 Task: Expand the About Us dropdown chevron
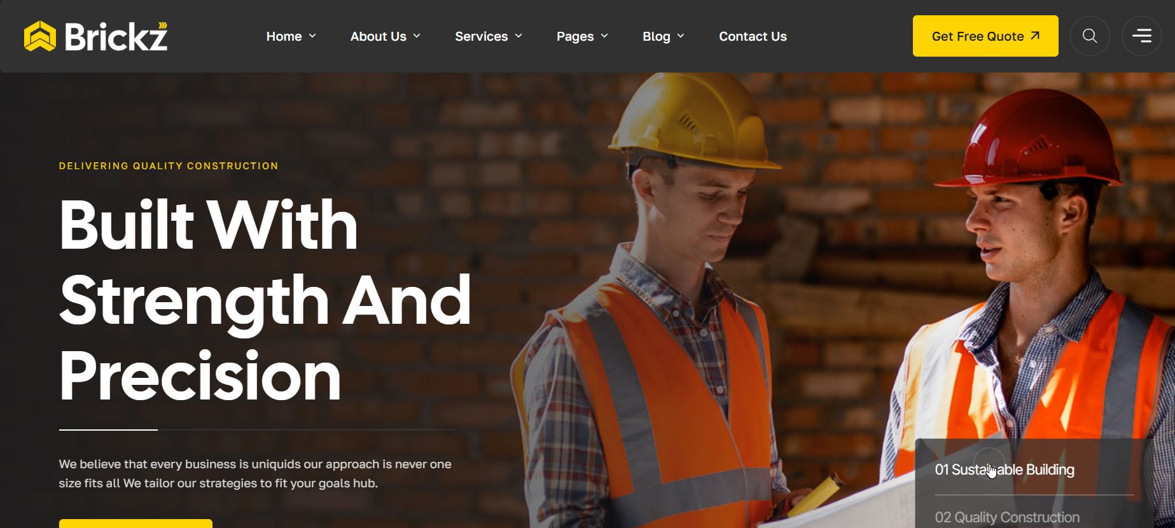point(417,36)
